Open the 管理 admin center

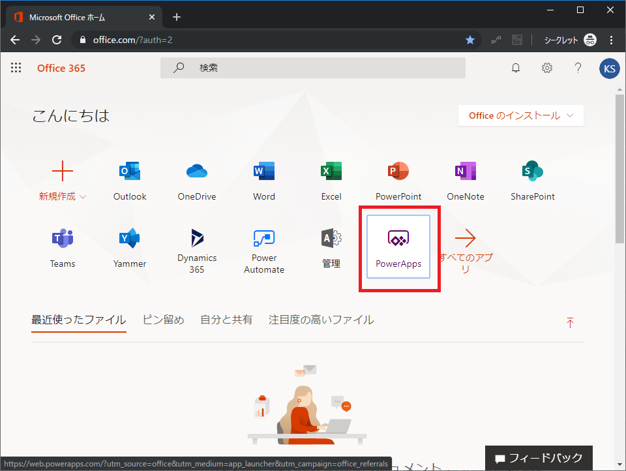click(x=331, y=248)
